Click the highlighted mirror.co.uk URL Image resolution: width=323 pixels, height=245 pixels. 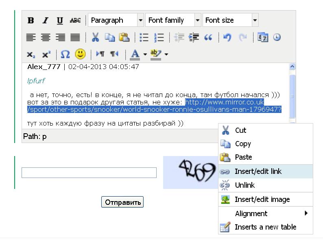pos(154,106)
